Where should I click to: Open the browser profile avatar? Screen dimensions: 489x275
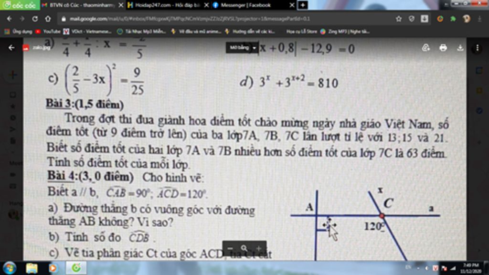click(x=467, y=19)
